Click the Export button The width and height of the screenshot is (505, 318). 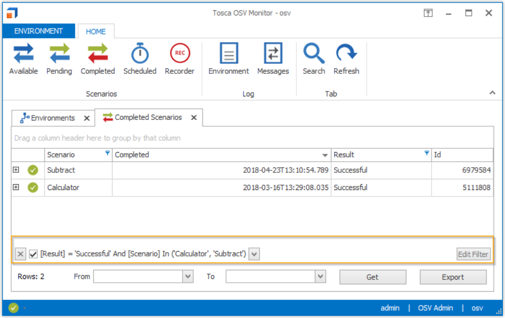coord(453,277)
